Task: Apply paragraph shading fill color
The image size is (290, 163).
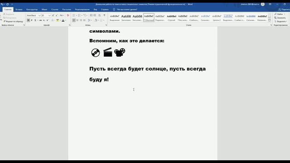Action: point(96,20)
